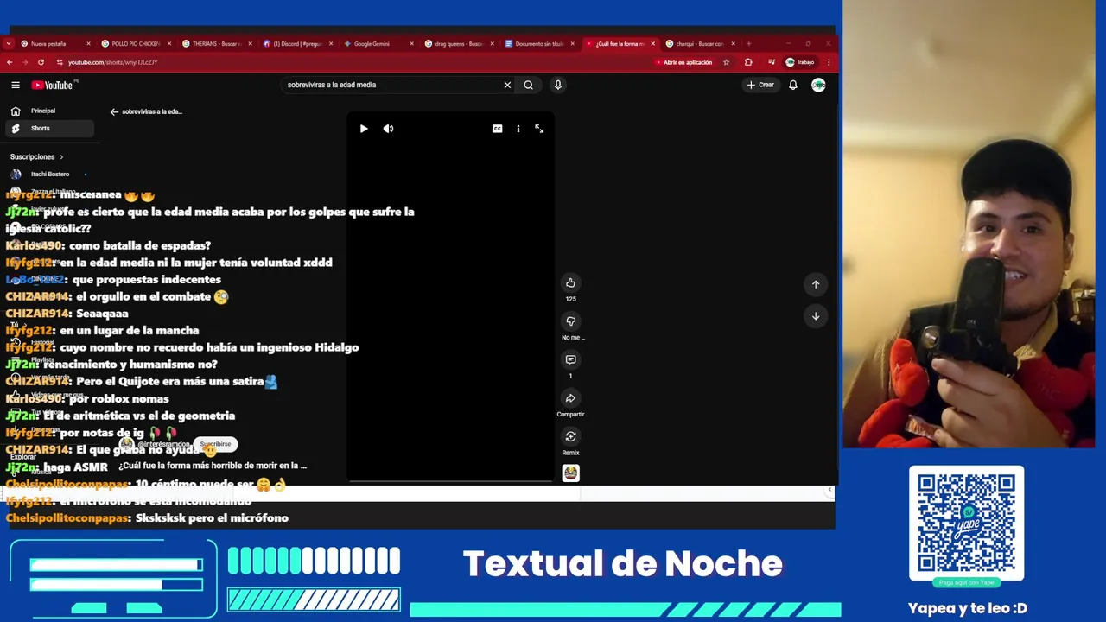
Task: Open Principal in the sidebar
Action: pos(48,111)
